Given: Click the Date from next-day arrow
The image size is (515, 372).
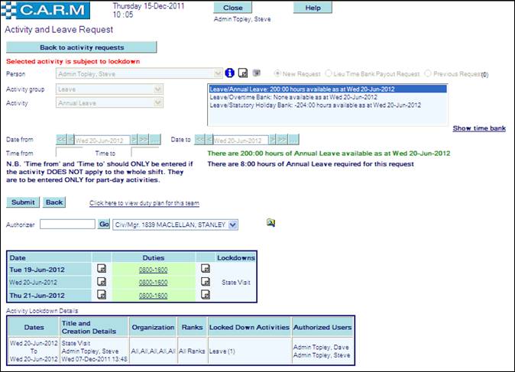Looking at the screenshot, I should click(x=134, y=140).
